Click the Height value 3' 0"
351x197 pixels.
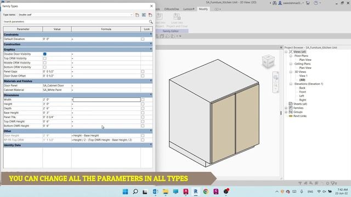pyautogui.click(x=57, y=104)
